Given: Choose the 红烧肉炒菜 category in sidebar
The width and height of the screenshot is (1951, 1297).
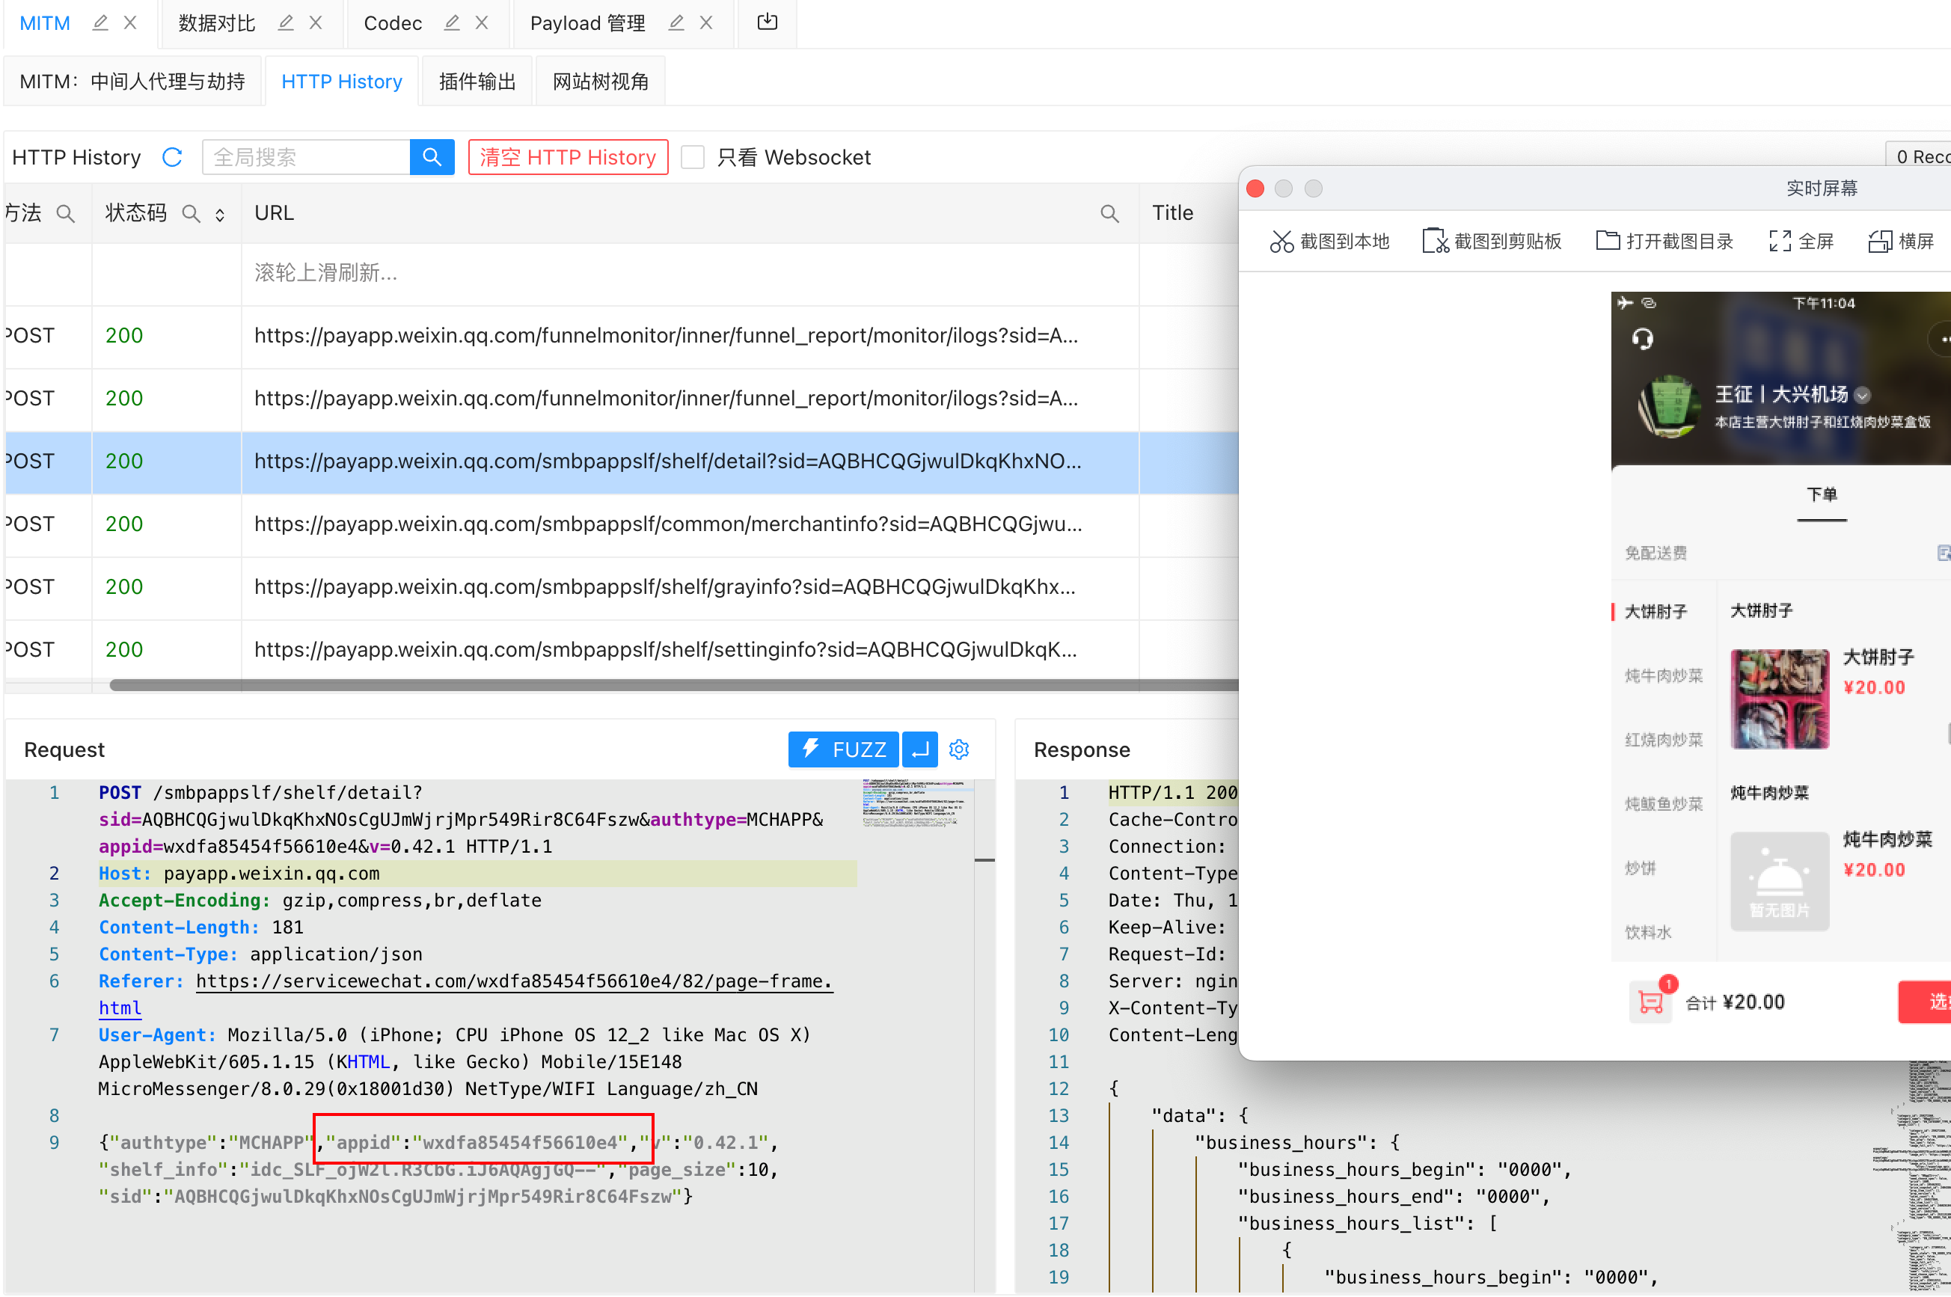Looking at the screenshot, I should click(1663, 741).
